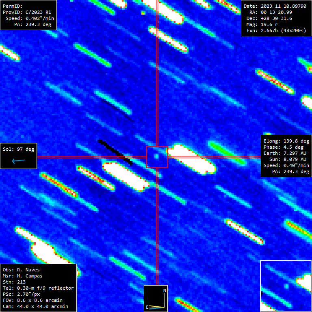Click "PA: 239.3 deg" under Sun: 8.079 AU

pyautogui.click(x=291, y=171)
